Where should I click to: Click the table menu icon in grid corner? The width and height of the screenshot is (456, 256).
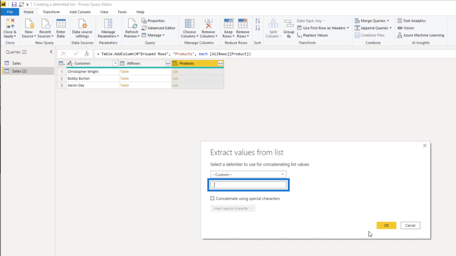coord(62,63)
